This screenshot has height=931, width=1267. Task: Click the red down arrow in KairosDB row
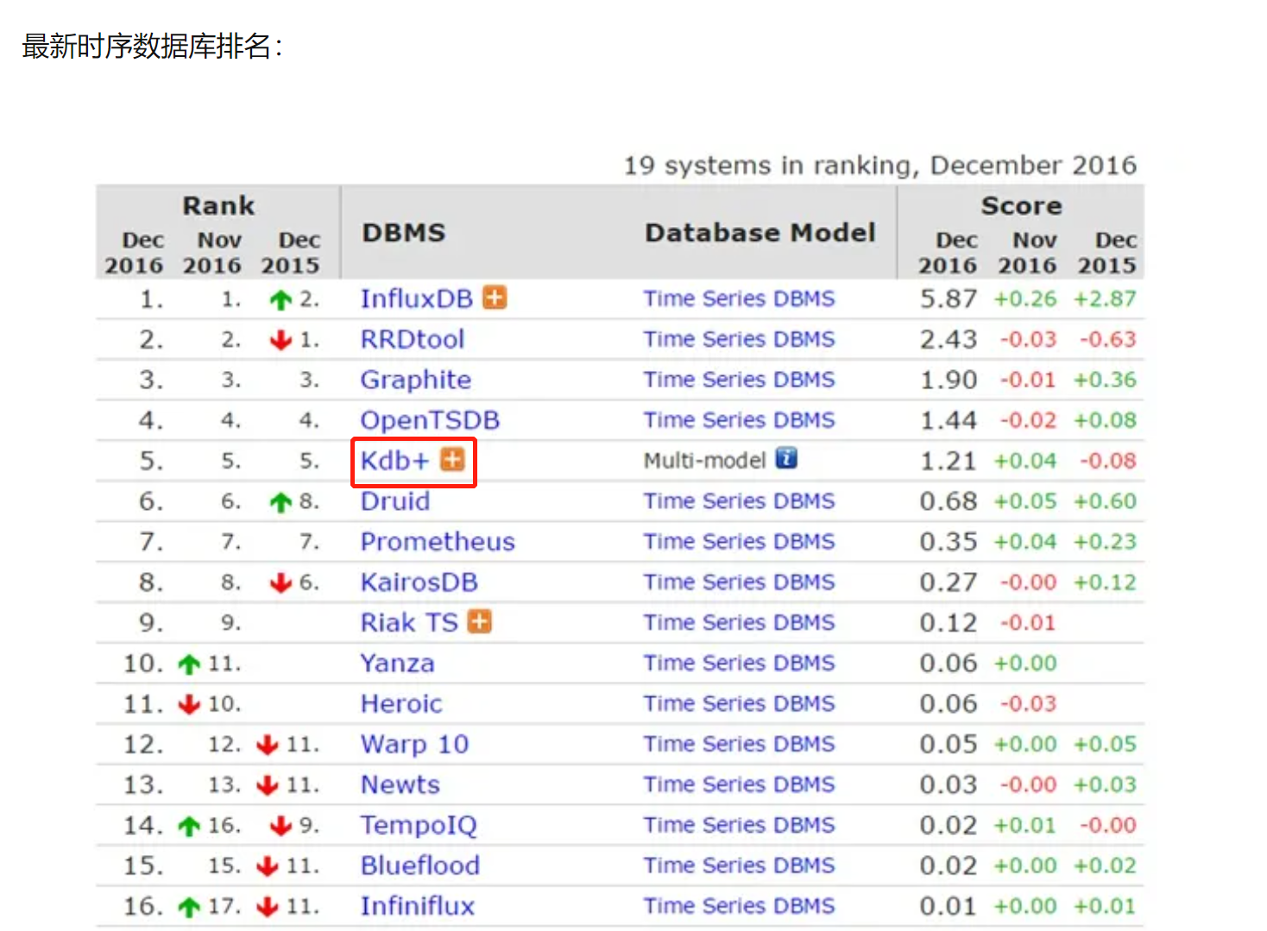(281, 583)
